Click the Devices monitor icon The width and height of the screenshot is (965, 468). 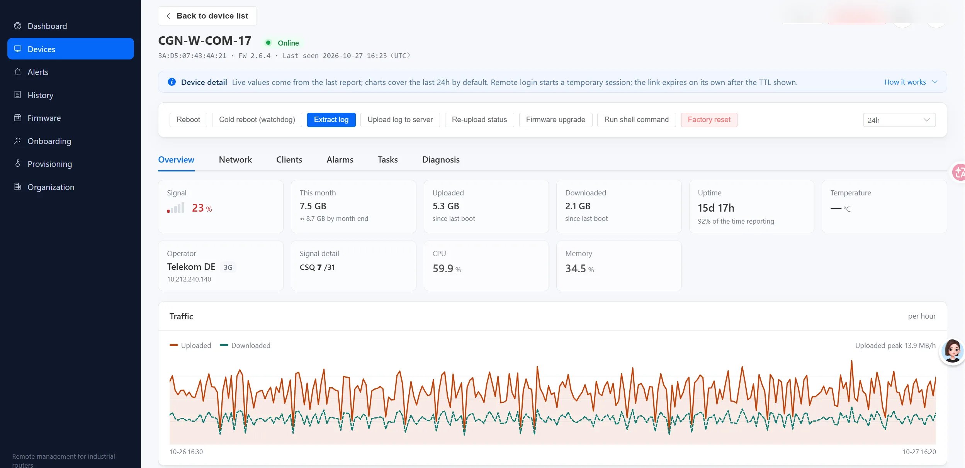click(17, 49)
